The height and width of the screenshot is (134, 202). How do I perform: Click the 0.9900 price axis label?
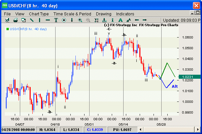click(188, 112)
